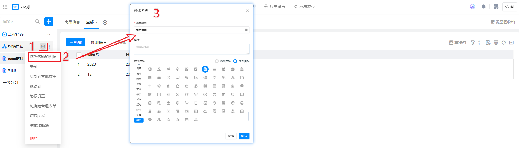This screenshot has width=519, height=148.
Task: Click the filter funnel icon in table toolbar
Action: coord(473,43)
